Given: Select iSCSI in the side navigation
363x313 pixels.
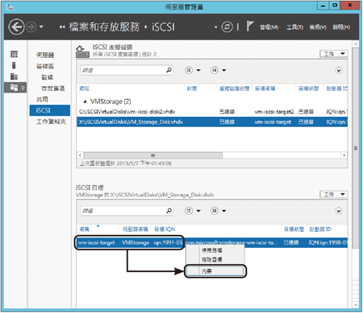Looking at the screenshot, I should click(x=50, y=110).
